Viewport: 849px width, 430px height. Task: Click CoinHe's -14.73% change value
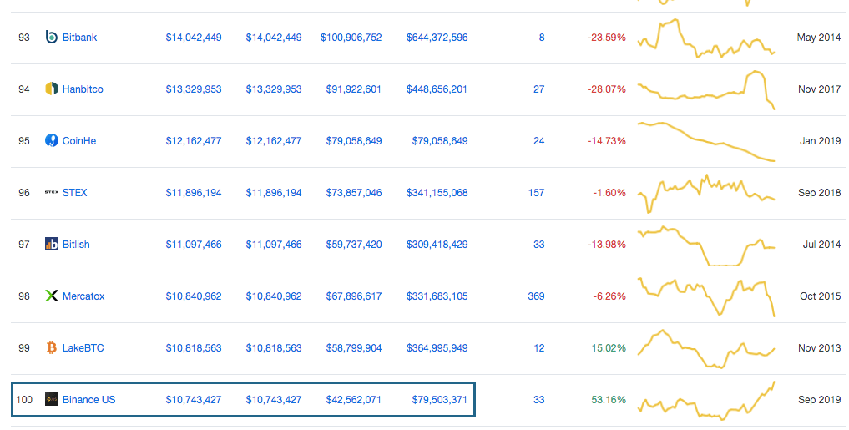[x=606, y=141]
